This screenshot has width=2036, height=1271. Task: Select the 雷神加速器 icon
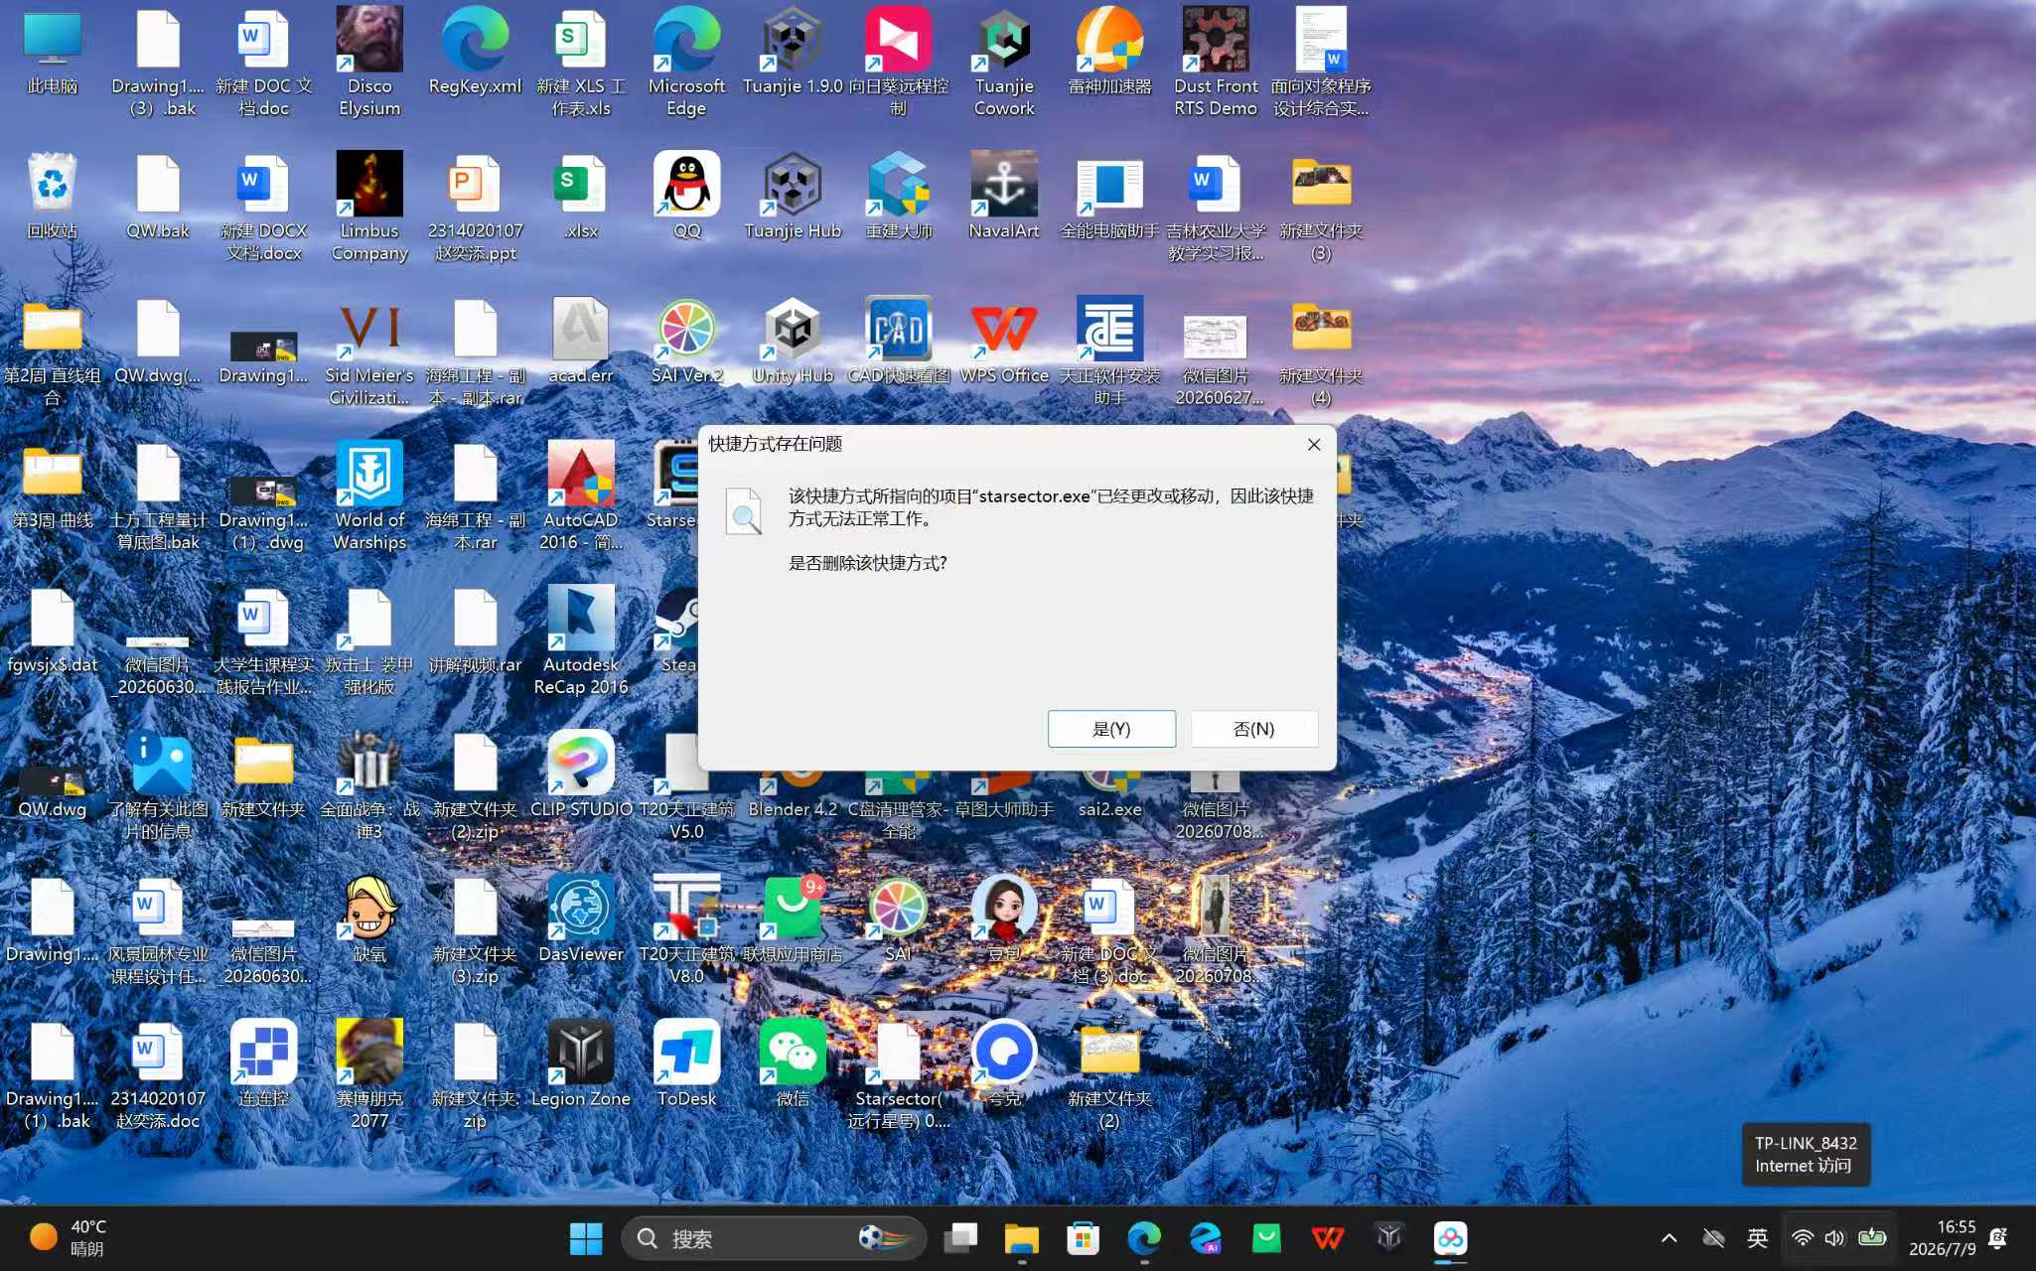(x=1109, y=53)
